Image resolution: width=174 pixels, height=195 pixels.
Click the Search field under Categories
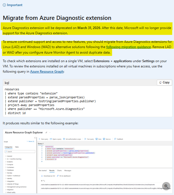[x=20, y=152]
